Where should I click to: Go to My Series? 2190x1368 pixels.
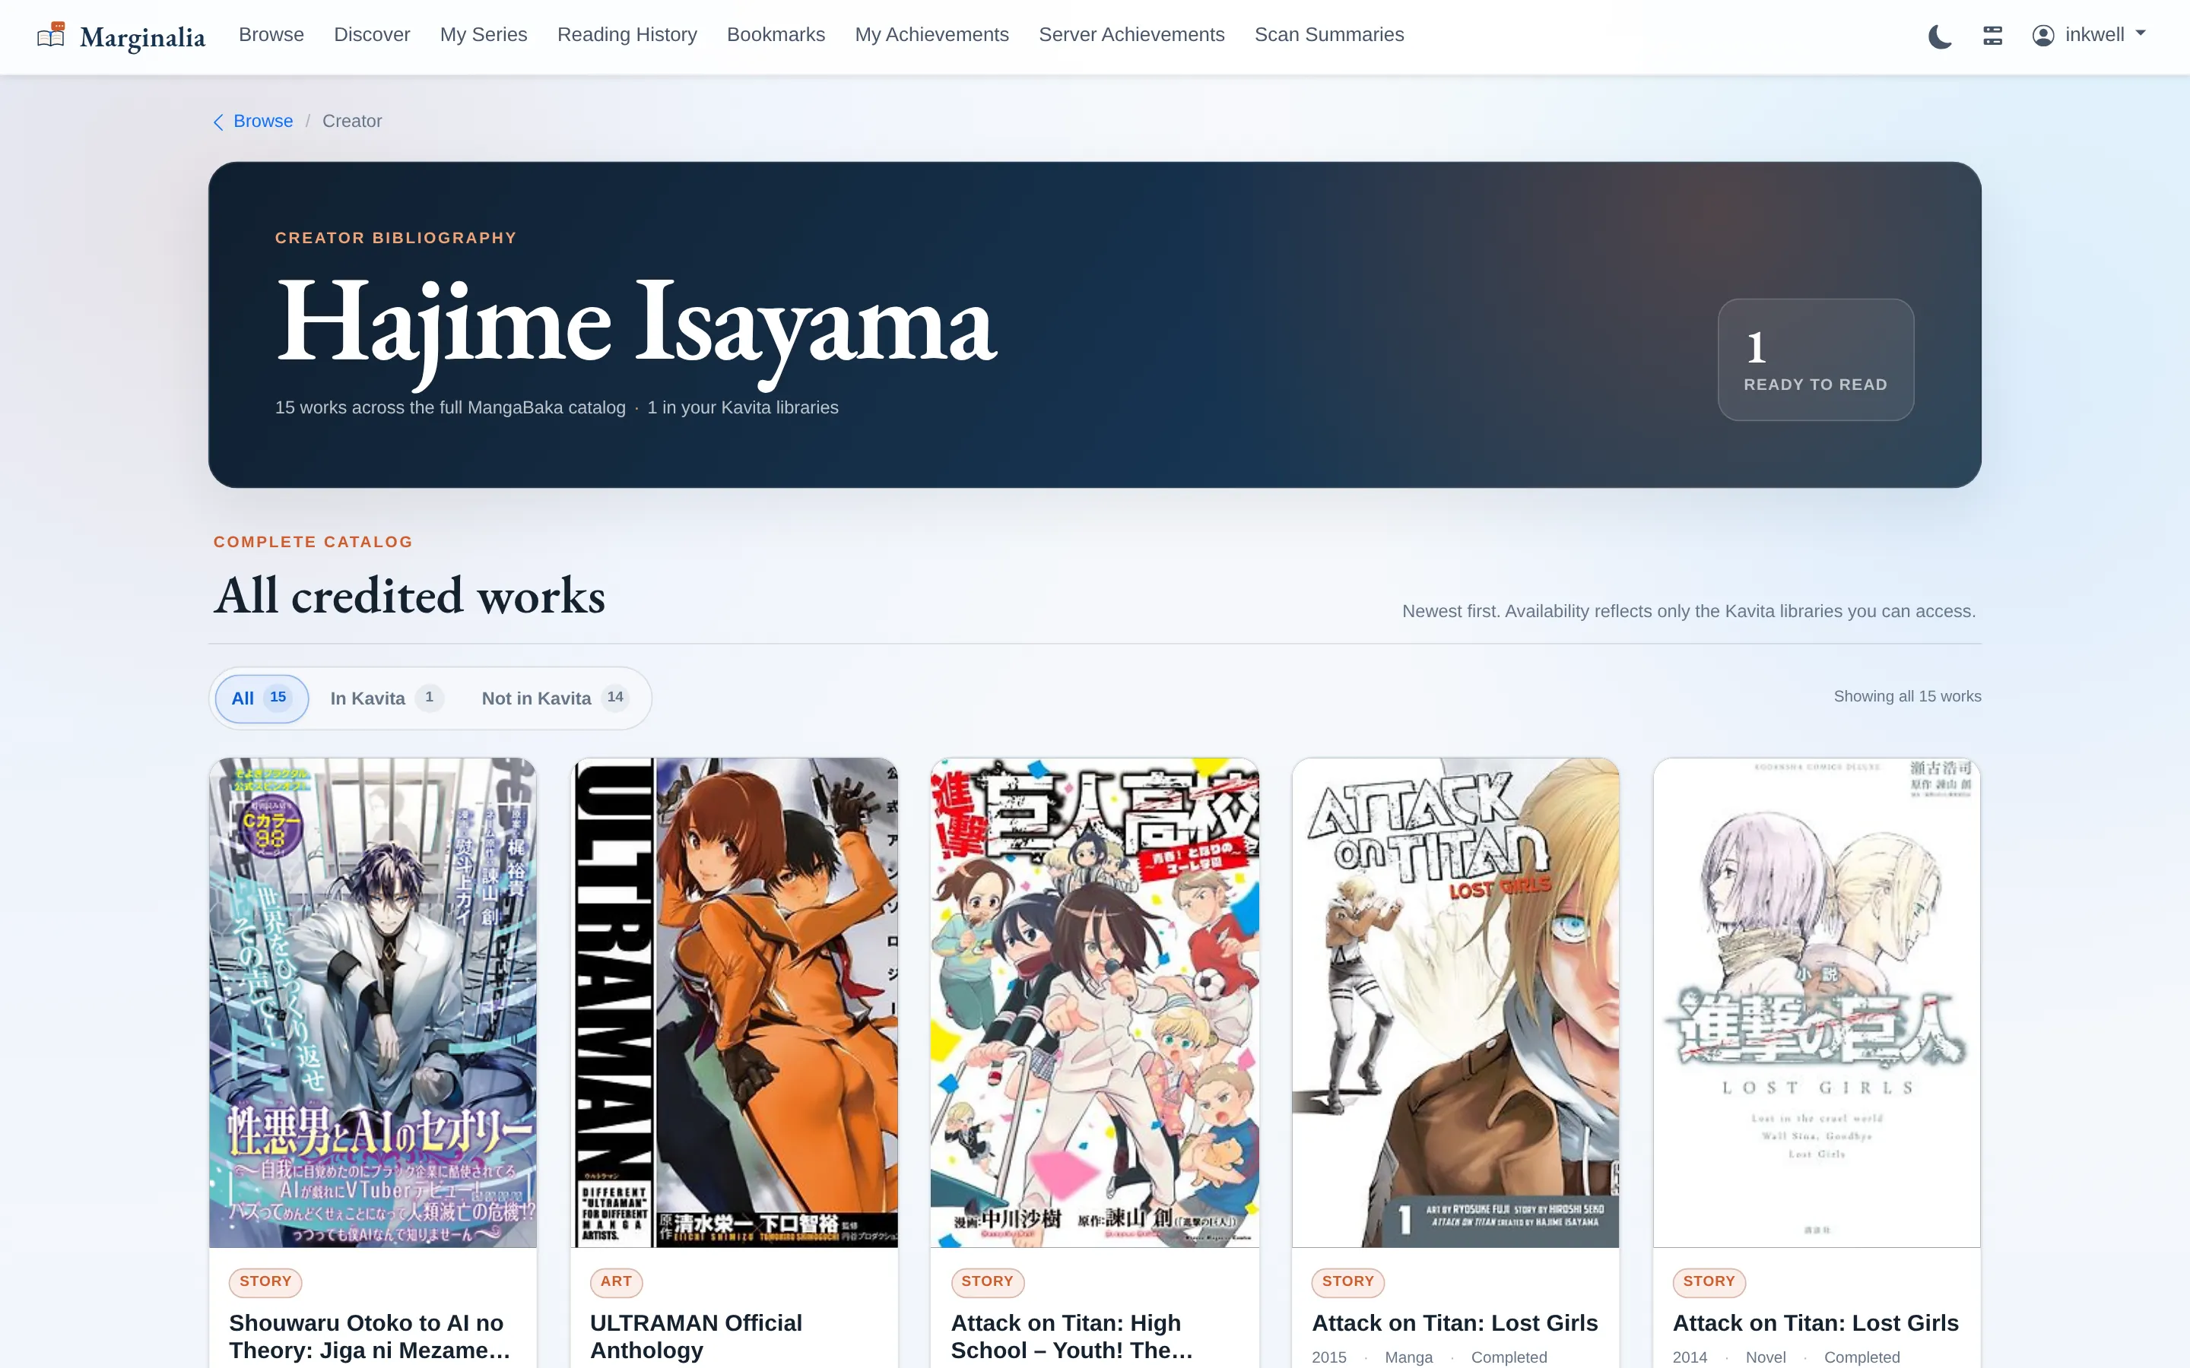[x=484, y=34]
